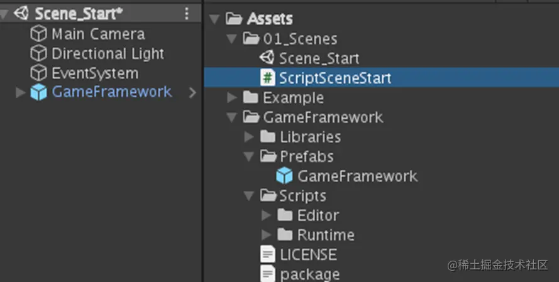Click the Directional Light object icon
The width and height of the screenshot is (559, 282).
pos(39,54)
